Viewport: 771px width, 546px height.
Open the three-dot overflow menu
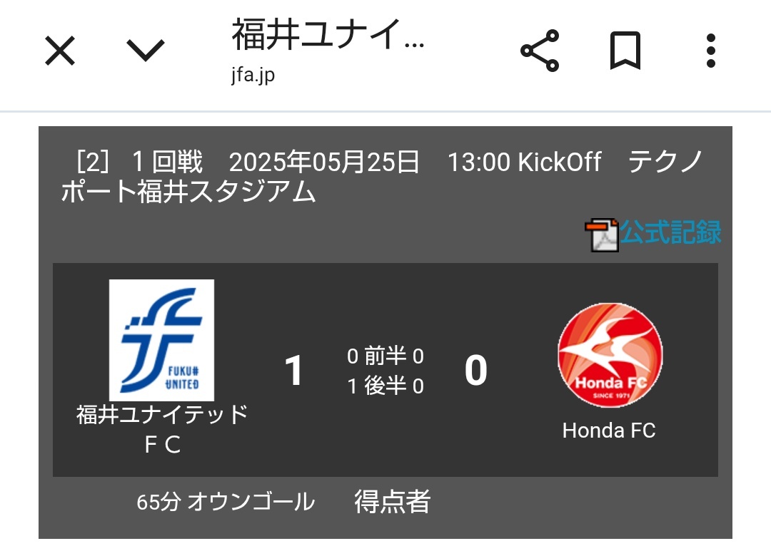coord(710,51)
